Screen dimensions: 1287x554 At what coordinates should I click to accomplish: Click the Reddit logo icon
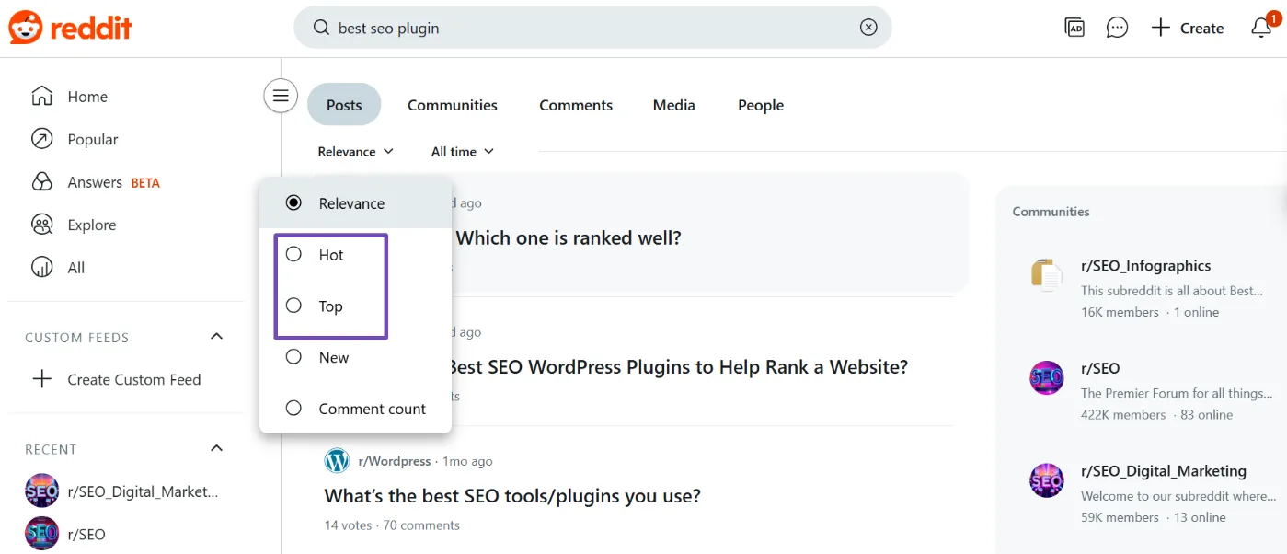(x=25, y=28)
